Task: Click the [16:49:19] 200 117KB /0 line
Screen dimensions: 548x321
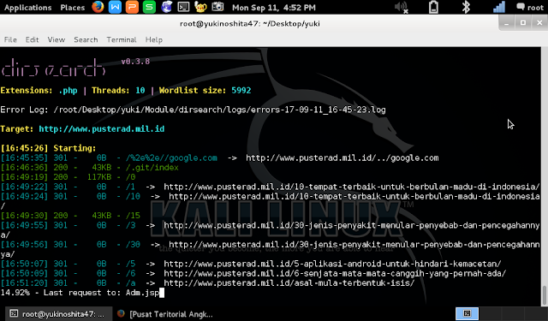Action: pos(68,177)
